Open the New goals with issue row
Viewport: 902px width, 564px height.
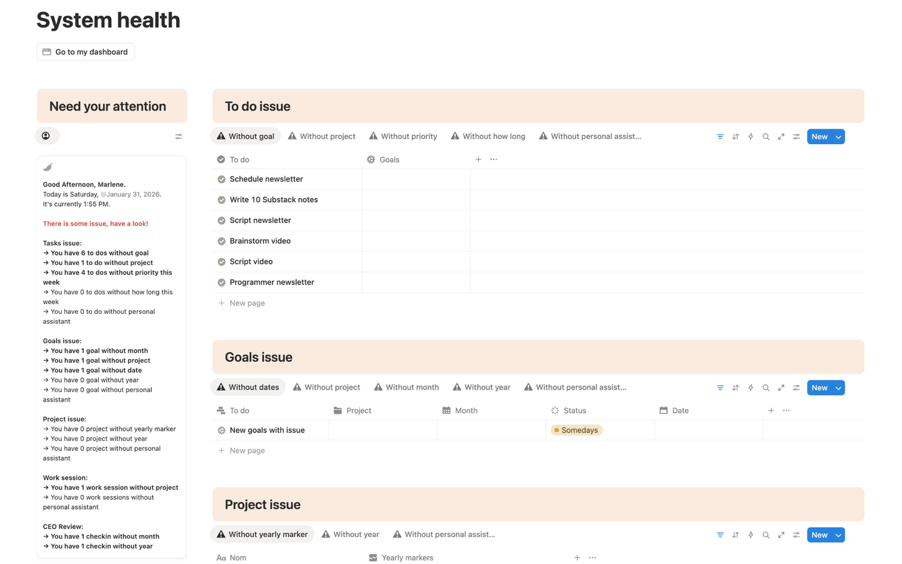(x=267, y=430)
